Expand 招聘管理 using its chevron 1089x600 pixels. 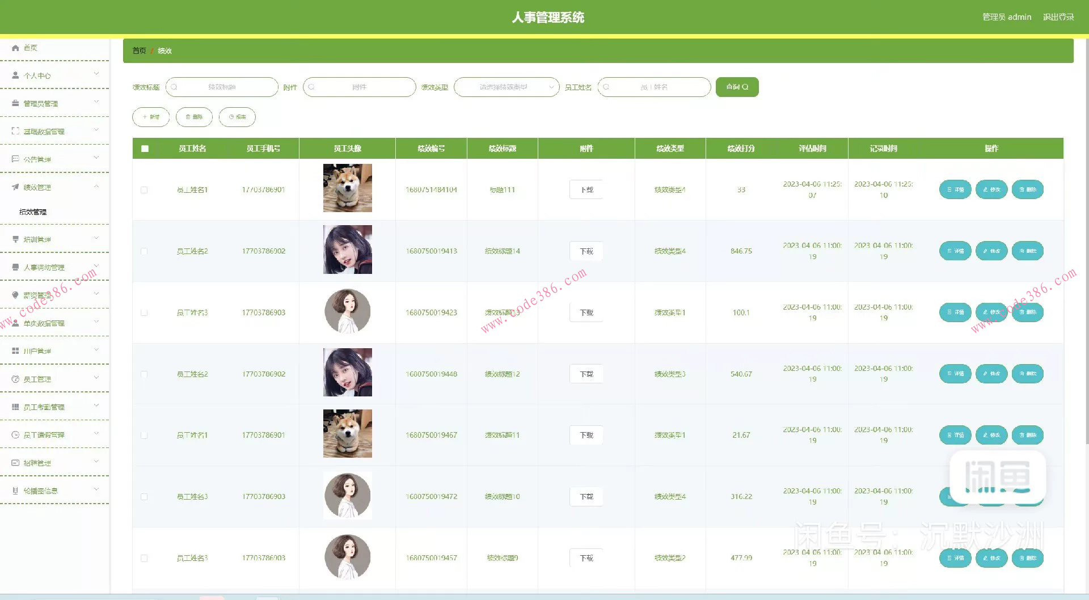pos(96,461)
